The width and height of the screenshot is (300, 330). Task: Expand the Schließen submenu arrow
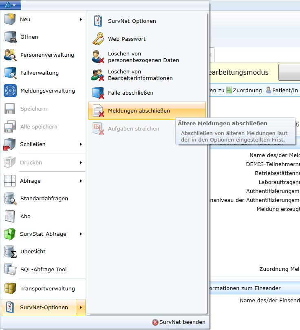point(81,144)
